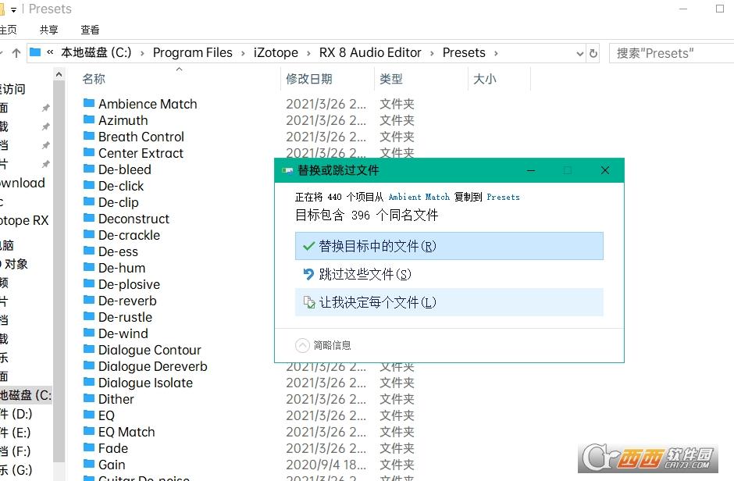
Task: Click the Ambient Match source link
Action: tap(419, 197)
